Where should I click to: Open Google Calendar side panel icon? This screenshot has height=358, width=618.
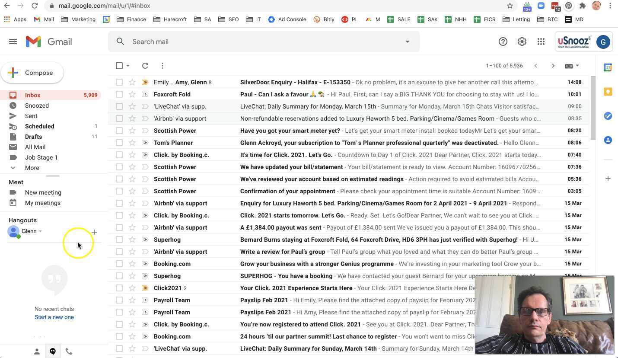pos(608,67)
